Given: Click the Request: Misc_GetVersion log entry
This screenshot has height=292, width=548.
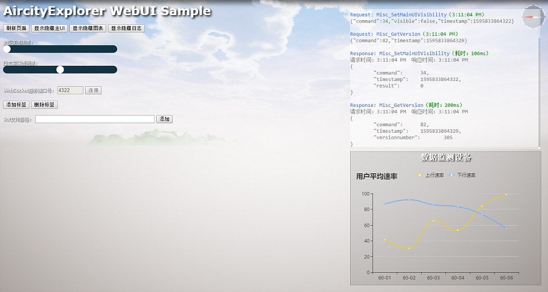Looking at the screenshot, I should click(x=404, y=34).
